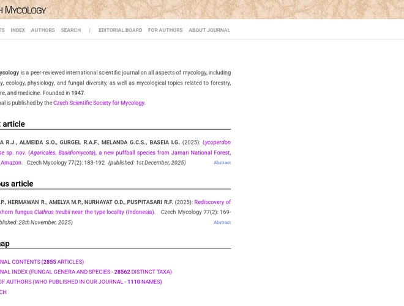Go to the AUTHORS navigation item

(x=43, y=30)
